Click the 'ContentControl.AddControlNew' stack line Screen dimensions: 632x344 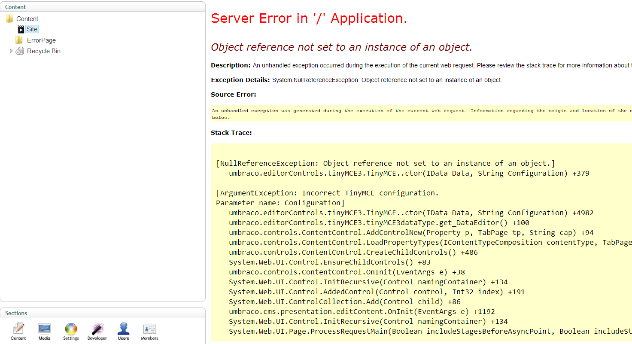pyautogui.click(x=411, y=232)
